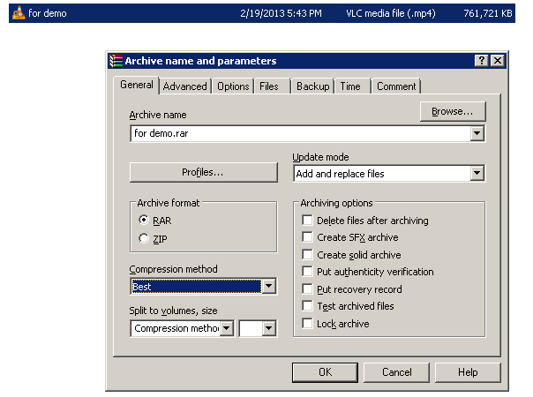Viewport: 533px width, 397px height.
Task: Expand the Archive name dropdown arrow
Action: click(477, 134)
